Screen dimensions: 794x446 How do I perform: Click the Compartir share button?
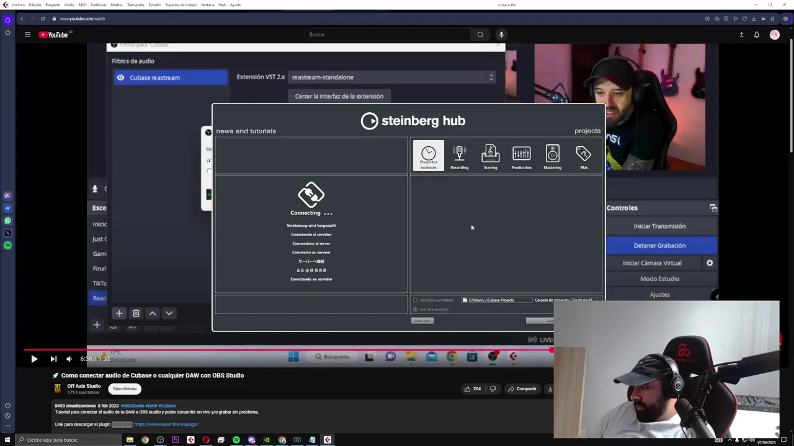click(x=522, y=389)
